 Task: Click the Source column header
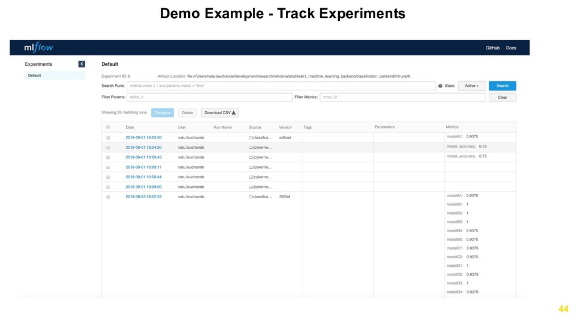(x=255, y=128)
